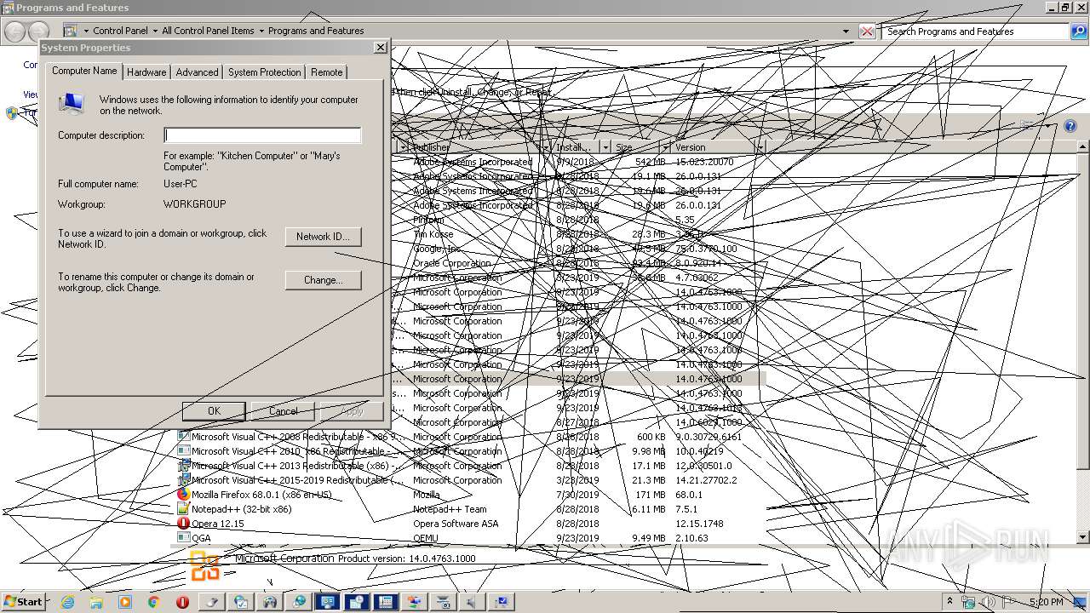Viewport: 1090px width, 613px height.
Task: Click the help question mark icon
Action: (x=1070, y=126)
